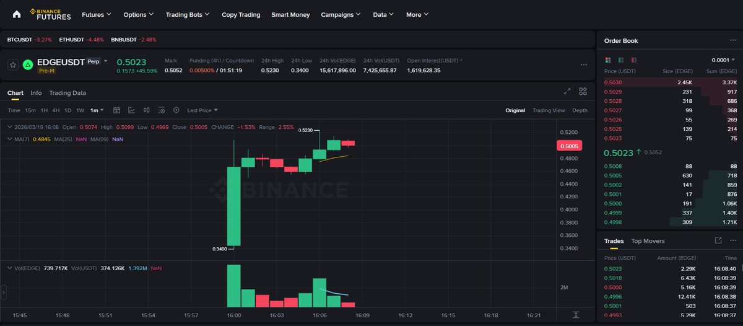Click the BNBUSDT ticker link
The image size is (743, 326).
(134, 40)
